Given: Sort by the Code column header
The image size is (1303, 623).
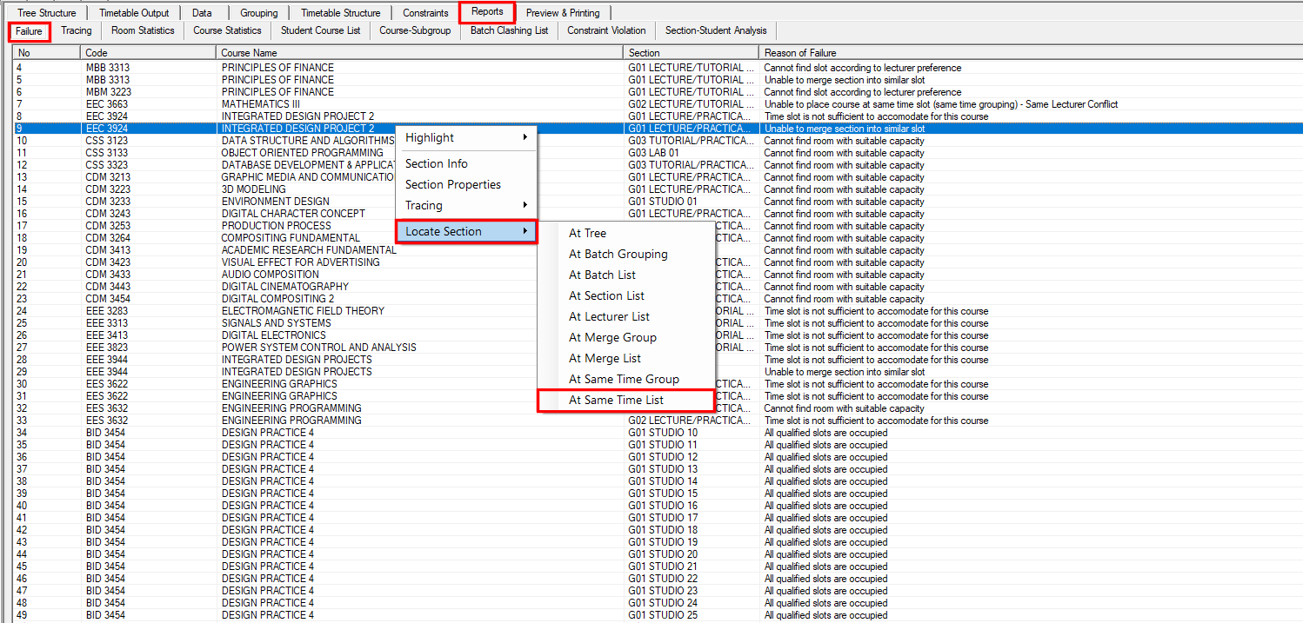Looking at the screenshot, I should pyautogui.click(x=149, y=53).
